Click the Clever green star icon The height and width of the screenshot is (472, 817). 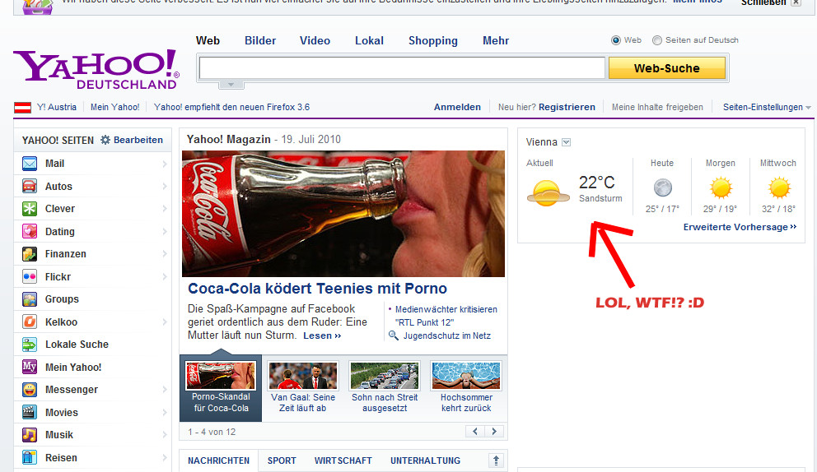[x=30, y=209]
